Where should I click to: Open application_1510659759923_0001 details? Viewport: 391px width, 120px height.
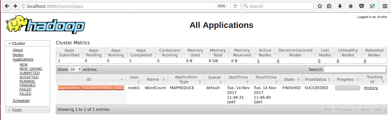91,88
